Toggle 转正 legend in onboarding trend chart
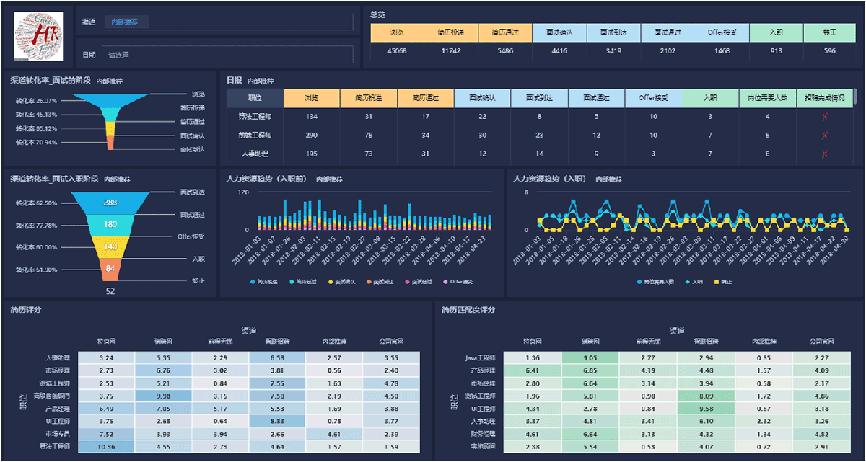This screenshot has width=866, height=462. point(724,281)
